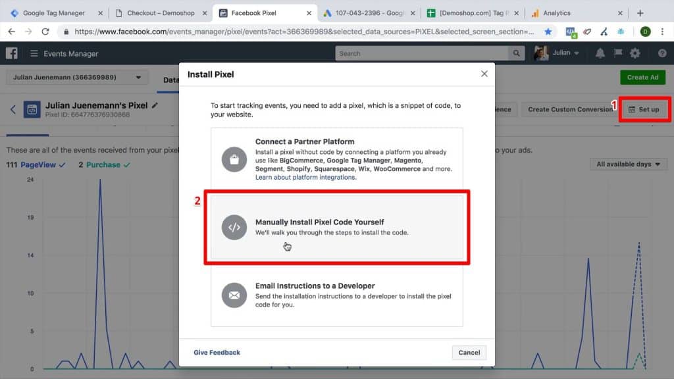
Task: Open the Give Feedback link
Action: click(217, 353)
